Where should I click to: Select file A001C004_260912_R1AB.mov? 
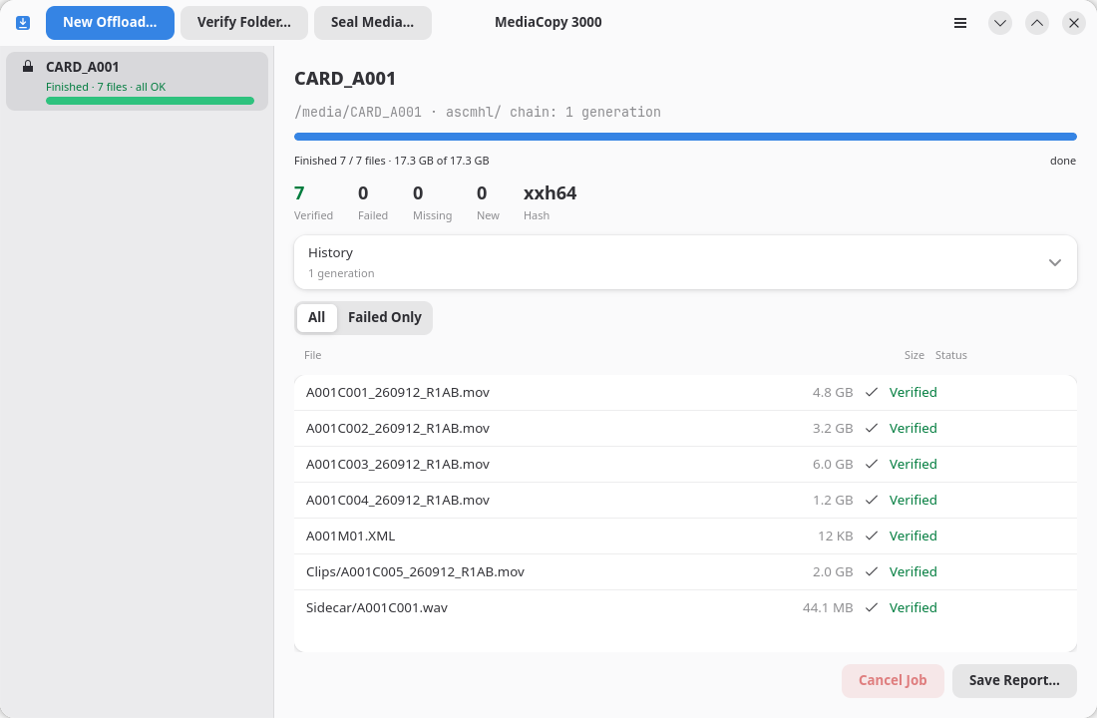tap(686, 501)
